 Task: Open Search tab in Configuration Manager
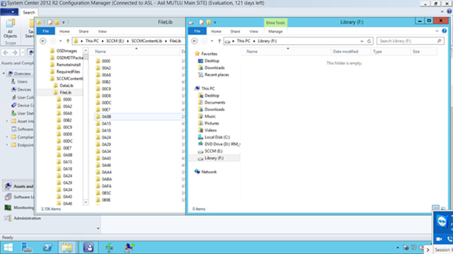tap(29, 13)
